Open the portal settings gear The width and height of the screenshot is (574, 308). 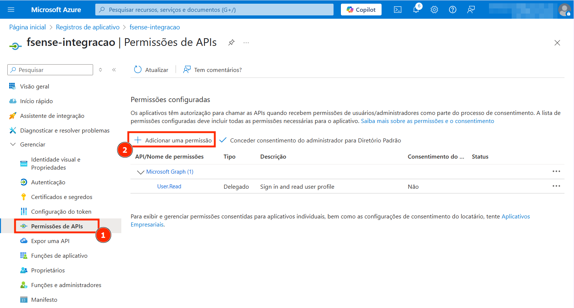tap(434, 10)
